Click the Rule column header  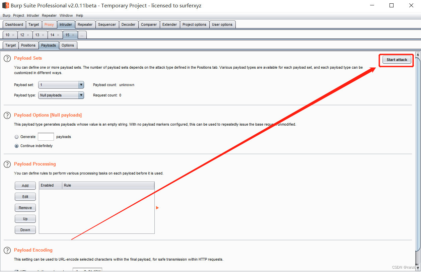(x=108, y=185)
